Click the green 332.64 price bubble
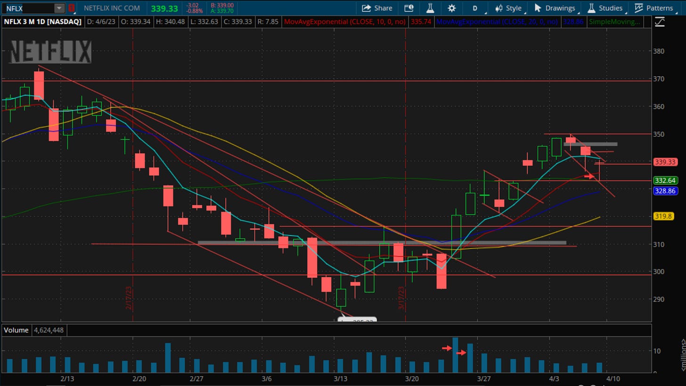Viewport: 686px width, 386px height. [x=666, y=181]
